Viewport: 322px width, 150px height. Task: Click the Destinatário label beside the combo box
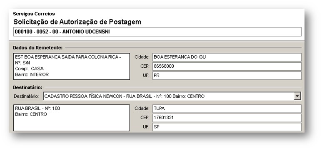26,96
